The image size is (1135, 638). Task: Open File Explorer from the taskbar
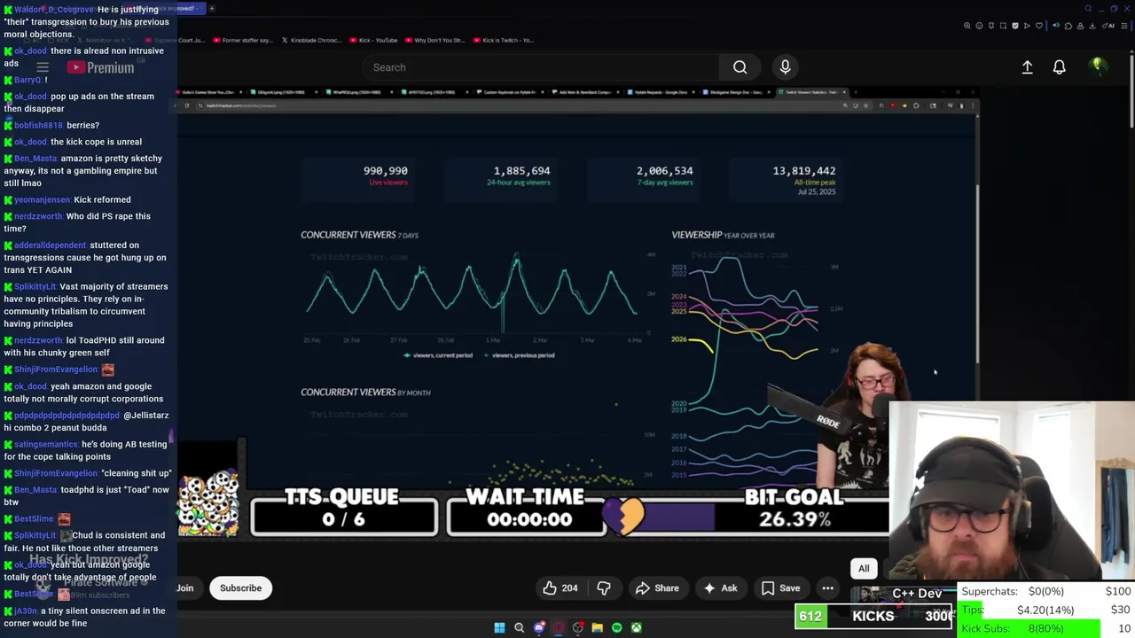(x=597, y=627)
